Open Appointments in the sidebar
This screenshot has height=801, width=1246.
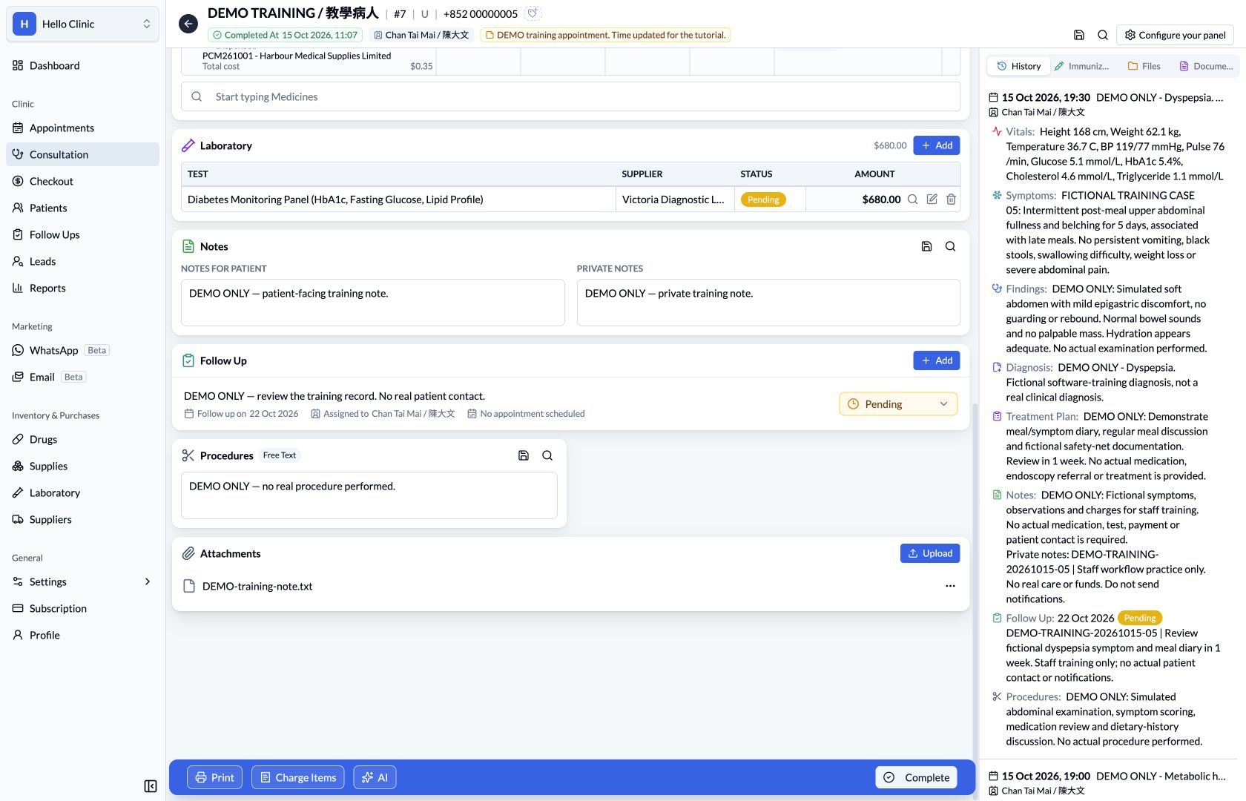pos(82,128)
